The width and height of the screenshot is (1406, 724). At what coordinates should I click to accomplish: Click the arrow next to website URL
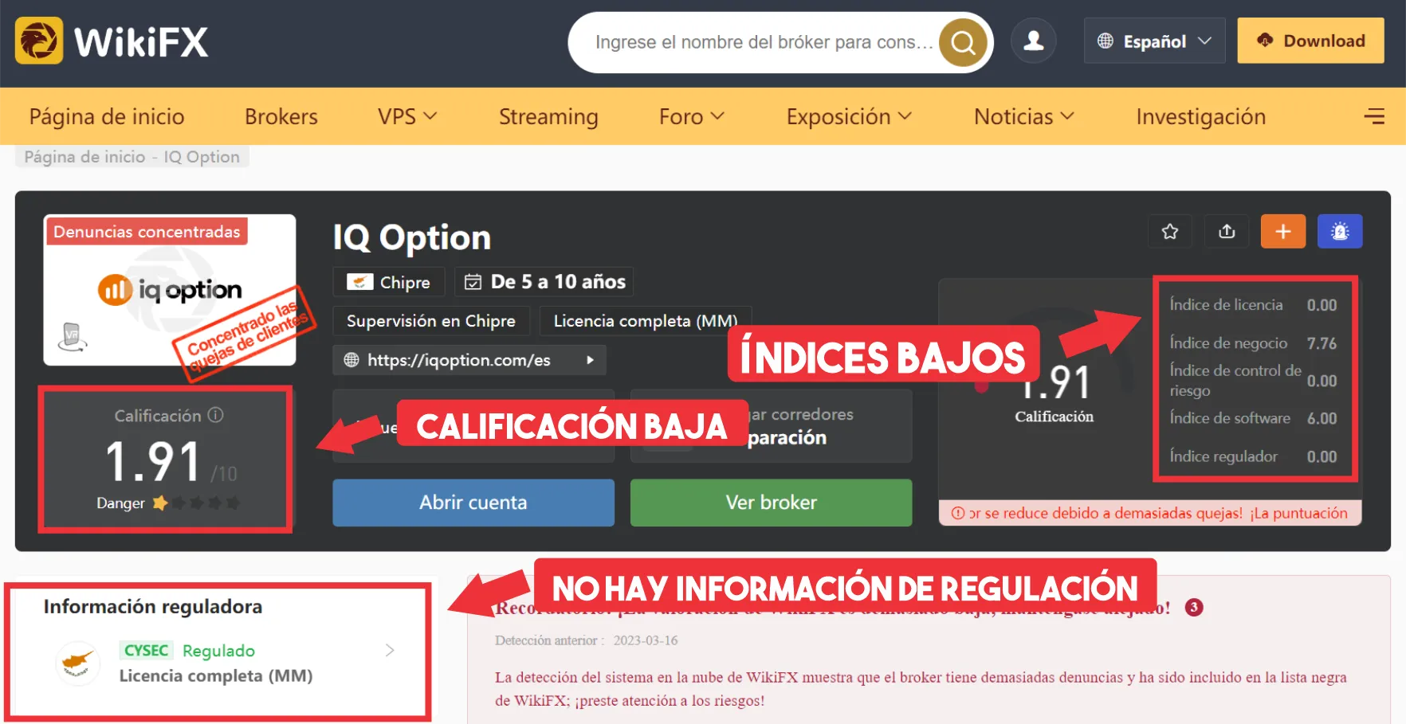(590, 360)
